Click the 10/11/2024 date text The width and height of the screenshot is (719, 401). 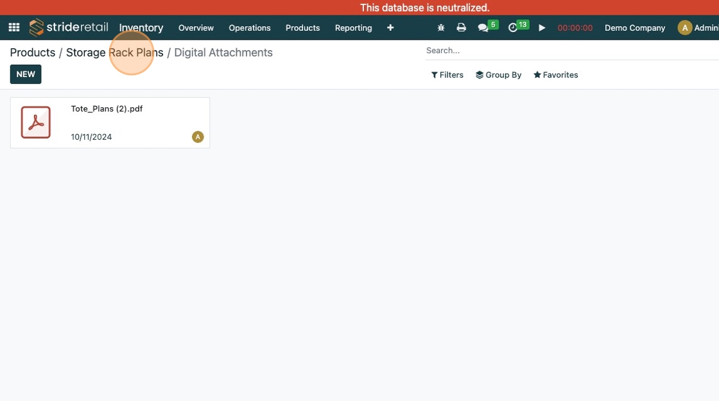click(x=91, y=137)
